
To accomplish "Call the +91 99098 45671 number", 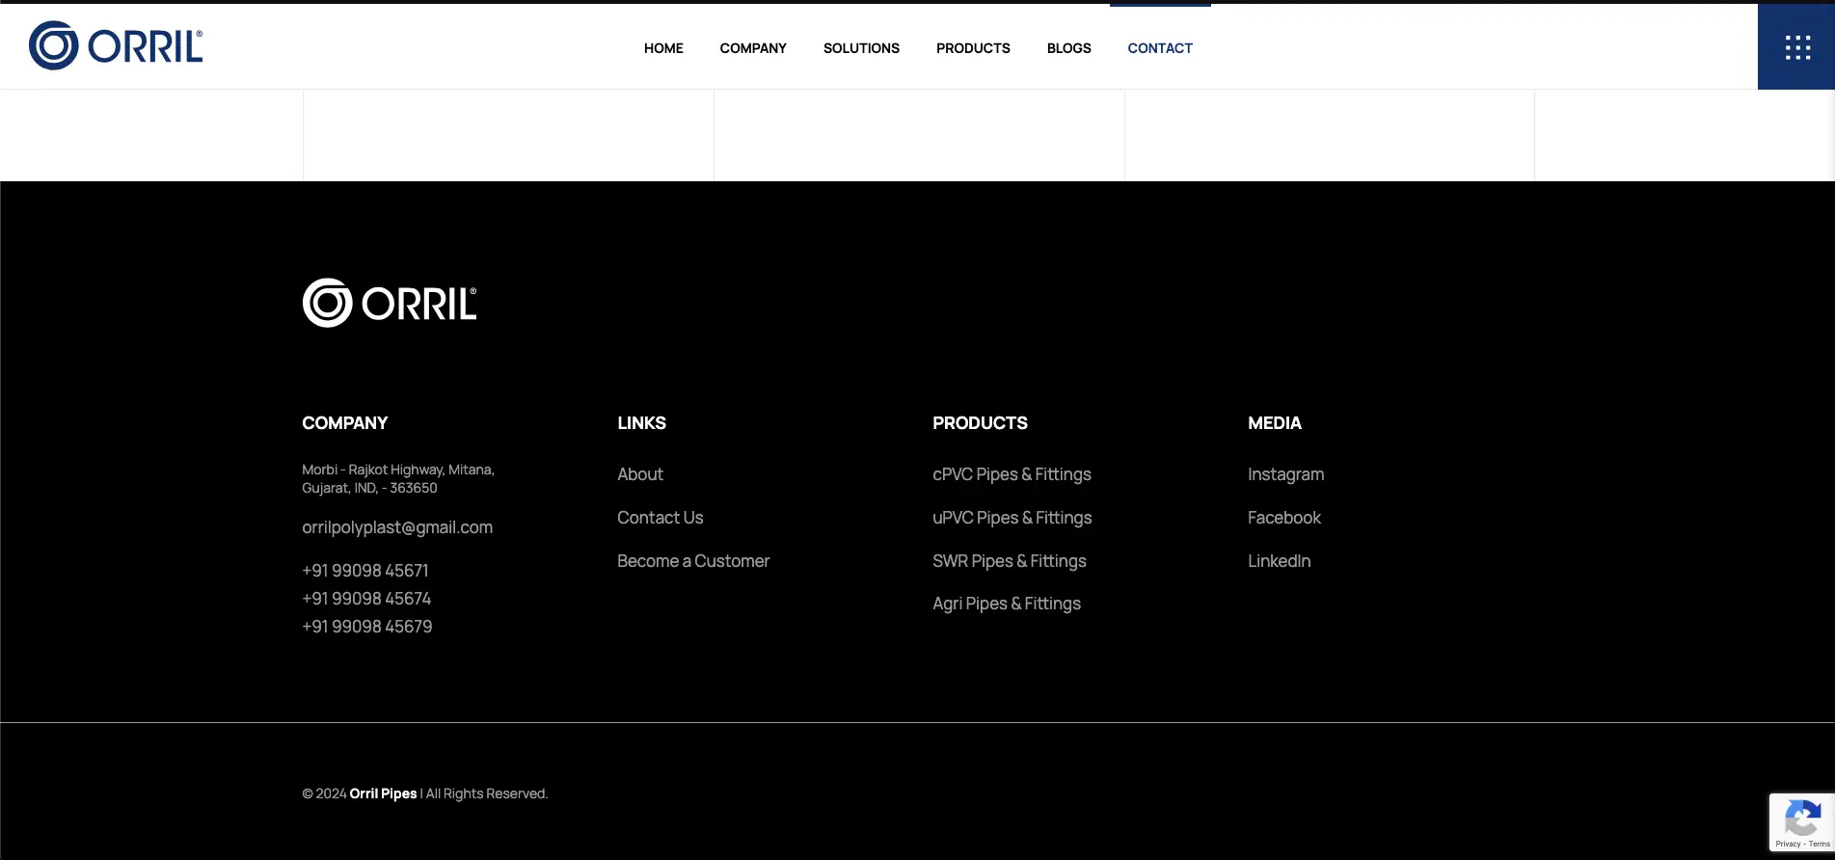I will [x=365, y=571].
